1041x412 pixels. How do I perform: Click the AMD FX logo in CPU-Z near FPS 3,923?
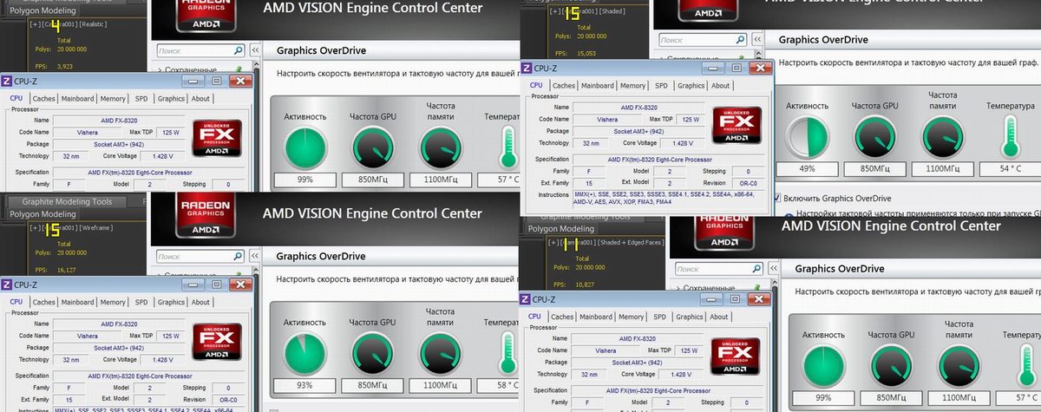pos(216,139)
